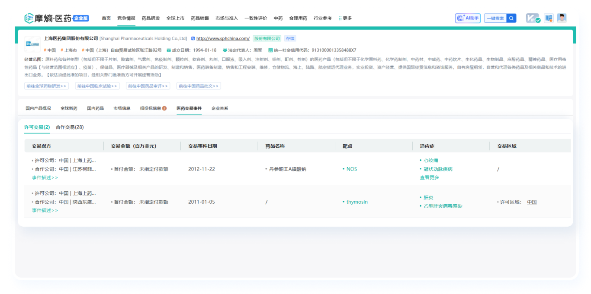This screenshot has width=591, height=294.
Task: Open the 中药 menu
Action: pos(278,18)
